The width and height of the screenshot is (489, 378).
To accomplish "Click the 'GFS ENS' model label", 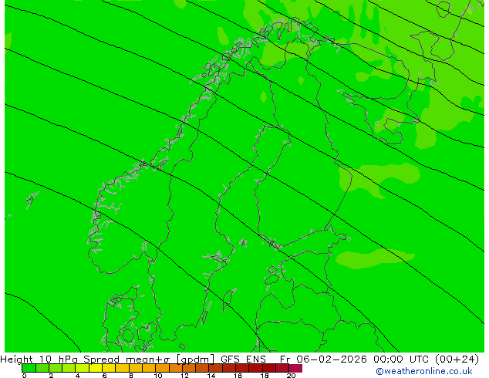I will point(243,359).
